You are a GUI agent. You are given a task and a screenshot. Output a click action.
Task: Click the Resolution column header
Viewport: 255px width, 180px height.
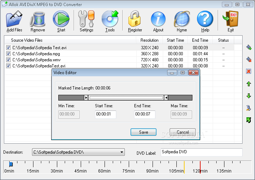click(149, 40)
